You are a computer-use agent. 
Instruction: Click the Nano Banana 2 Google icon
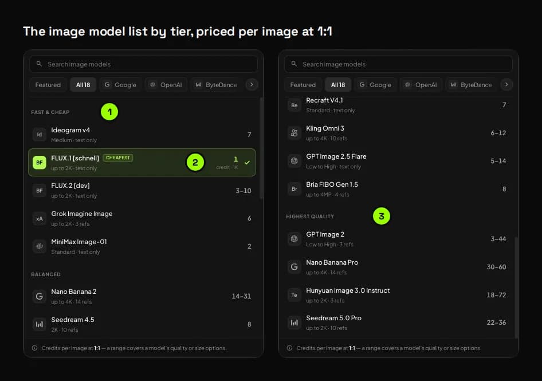coord(40,296)
